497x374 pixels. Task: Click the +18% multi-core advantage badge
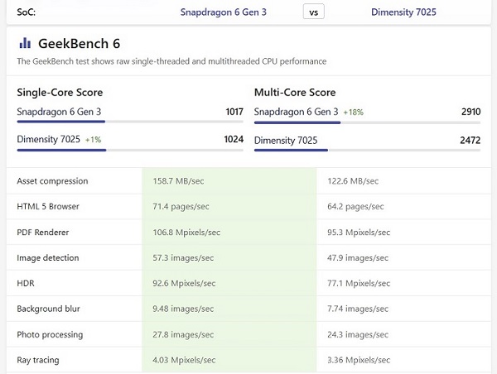point(353,112)
